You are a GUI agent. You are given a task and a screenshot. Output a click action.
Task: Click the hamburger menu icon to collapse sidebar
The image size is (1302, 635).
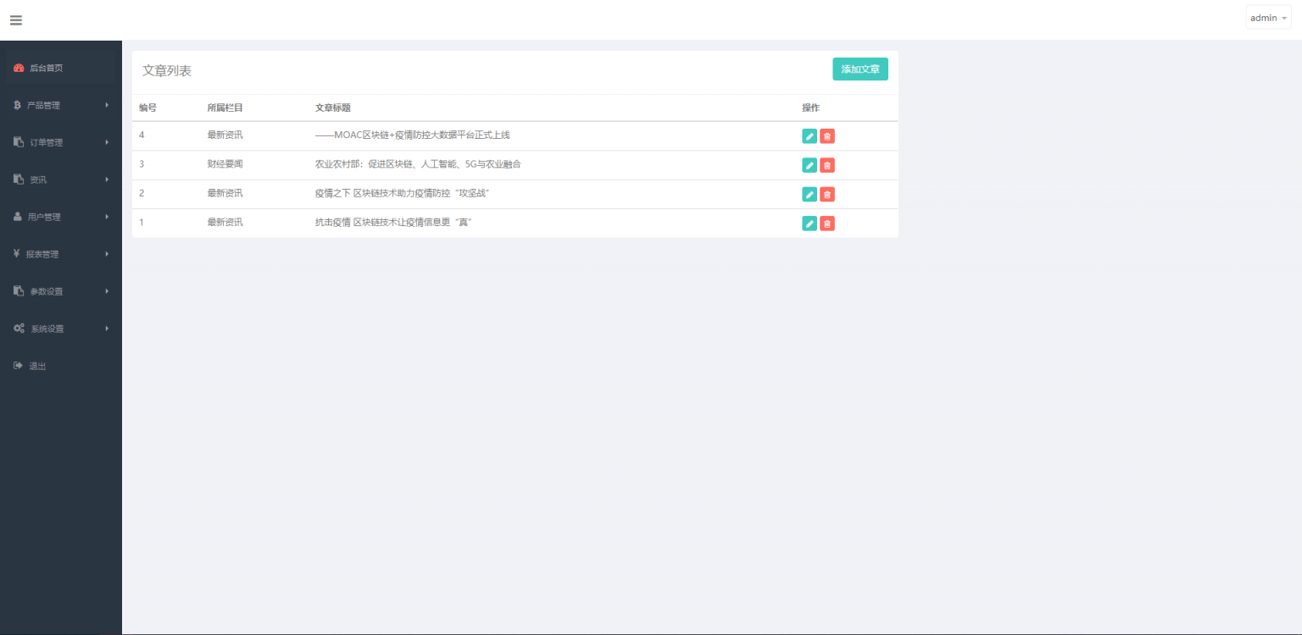point(16,20)
